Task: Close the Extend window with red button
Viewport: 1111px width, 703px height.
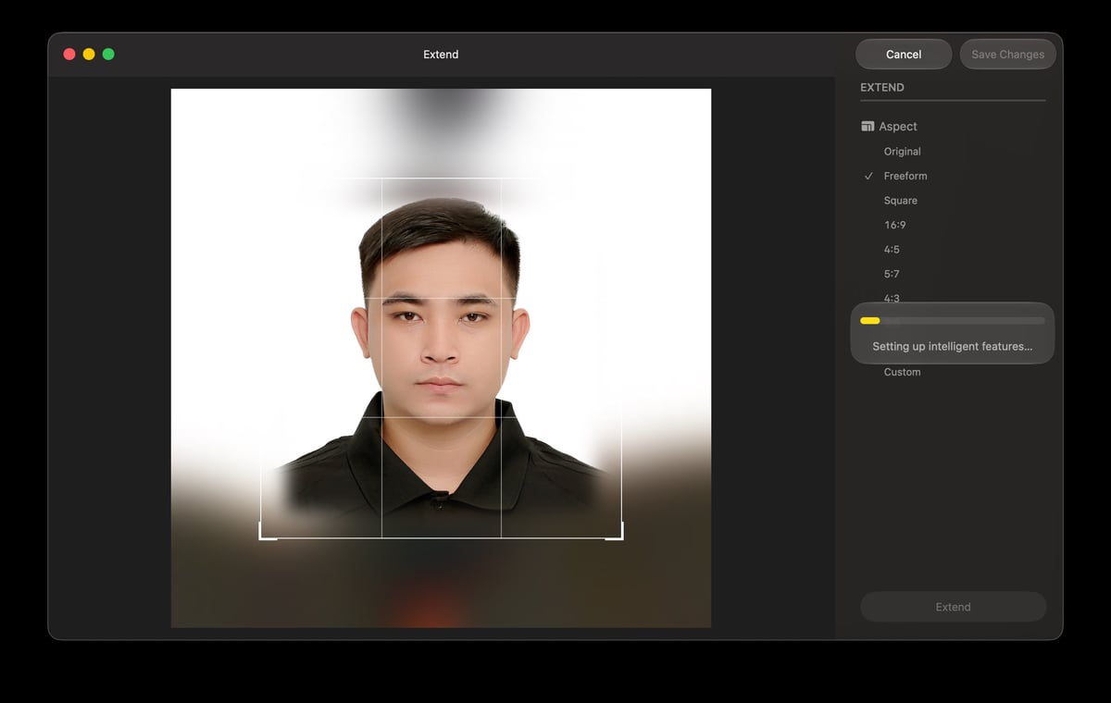Action: tap(69, 55)
